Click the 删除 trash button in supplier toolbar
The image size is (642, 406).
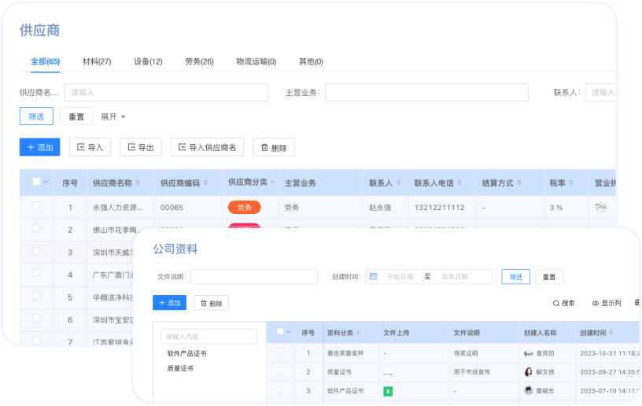click(x=273, y=147)
